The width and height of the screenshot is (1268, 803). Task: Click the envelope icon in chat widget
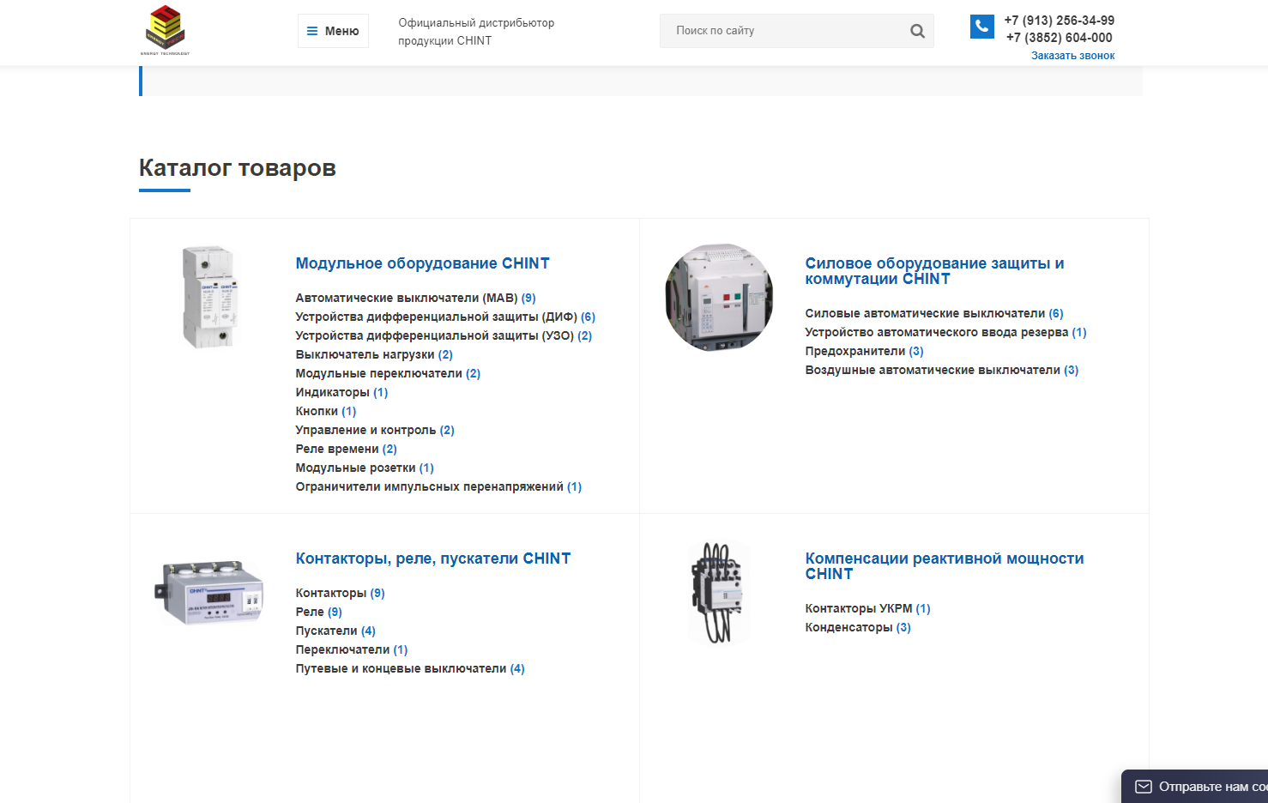click(1144, 787)
